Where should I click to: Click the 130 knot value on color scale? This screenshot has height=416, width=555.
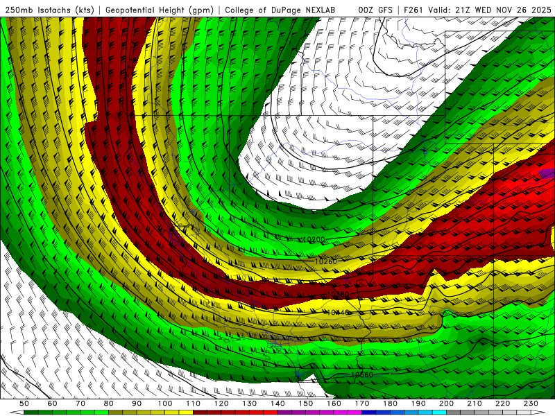tap(250, 404)
